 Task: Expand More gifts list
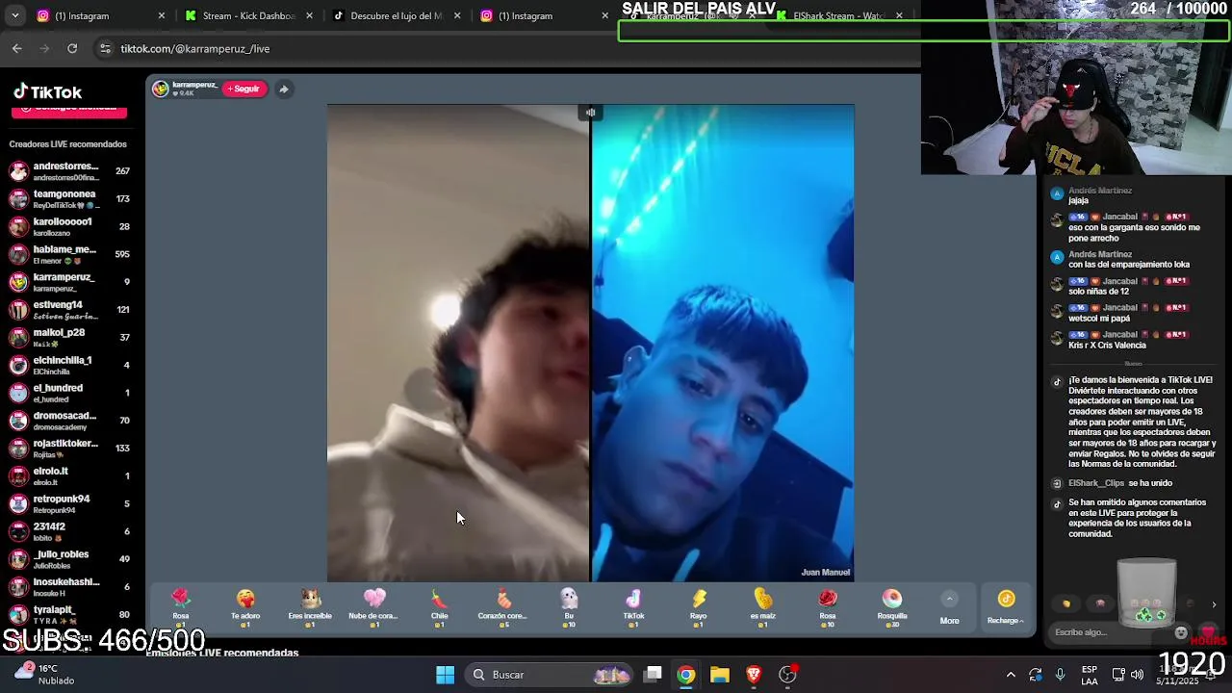[x=949, y=608]
